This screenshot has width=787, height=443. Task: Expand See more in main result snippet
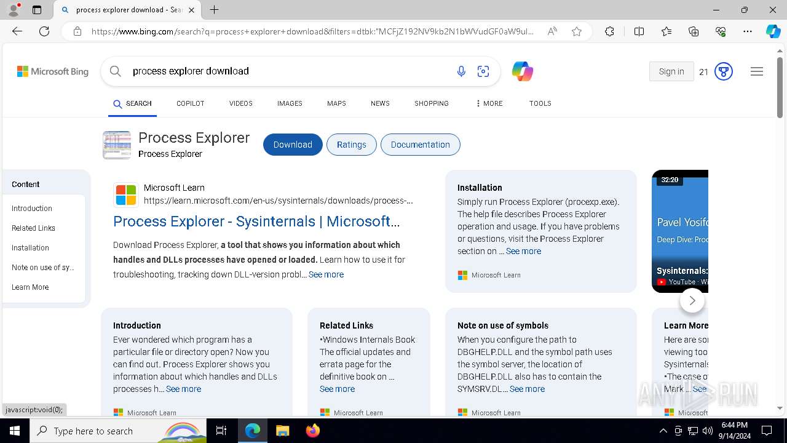(326, 274)
